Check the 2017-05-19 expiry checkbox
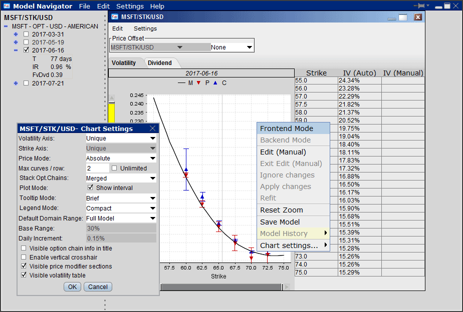The image size is (463, 312). 26,42
